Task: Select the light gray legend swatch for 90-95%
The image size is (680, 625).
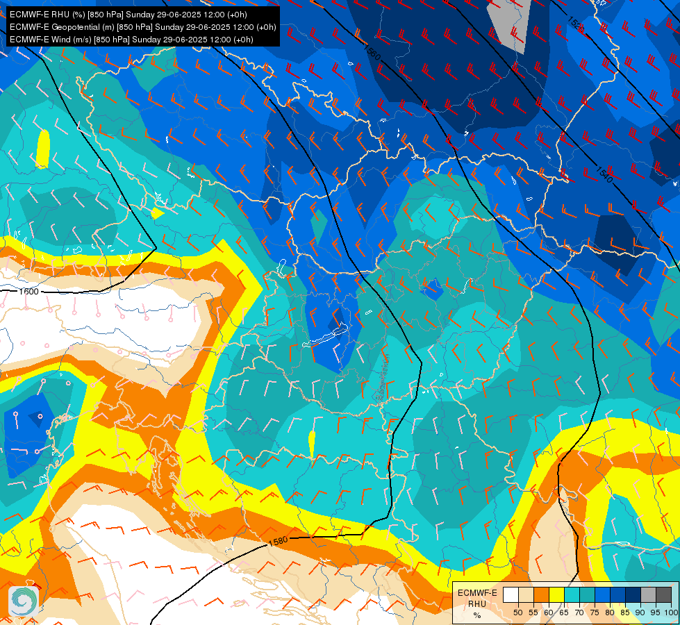Action: click(x=648, y=594)
